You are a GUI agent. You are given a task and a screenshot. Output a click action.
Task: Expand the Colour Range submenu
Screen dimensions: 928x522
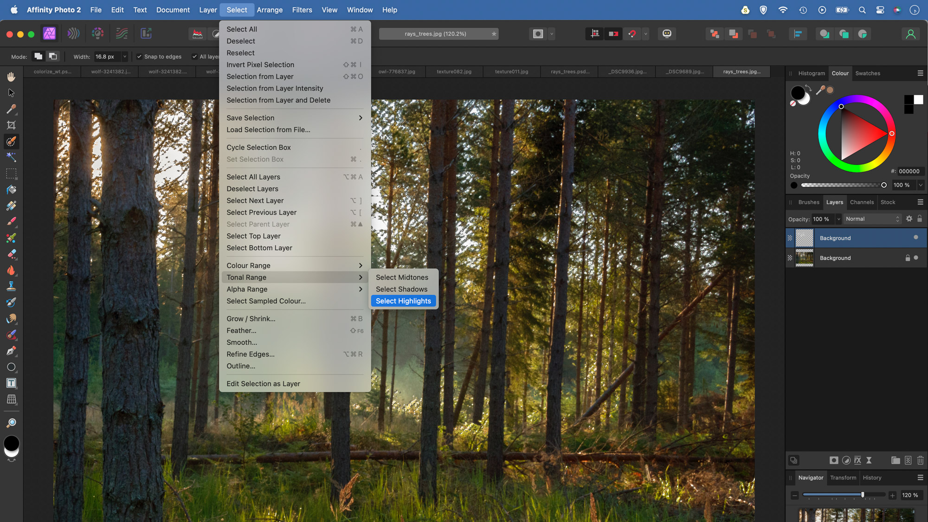click(x=295, y=265)
